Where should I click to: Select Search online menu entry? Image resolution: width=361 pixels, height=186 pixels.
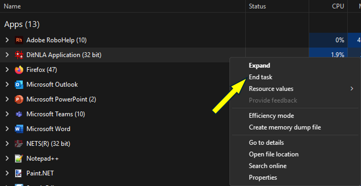[x=268, y=166]
